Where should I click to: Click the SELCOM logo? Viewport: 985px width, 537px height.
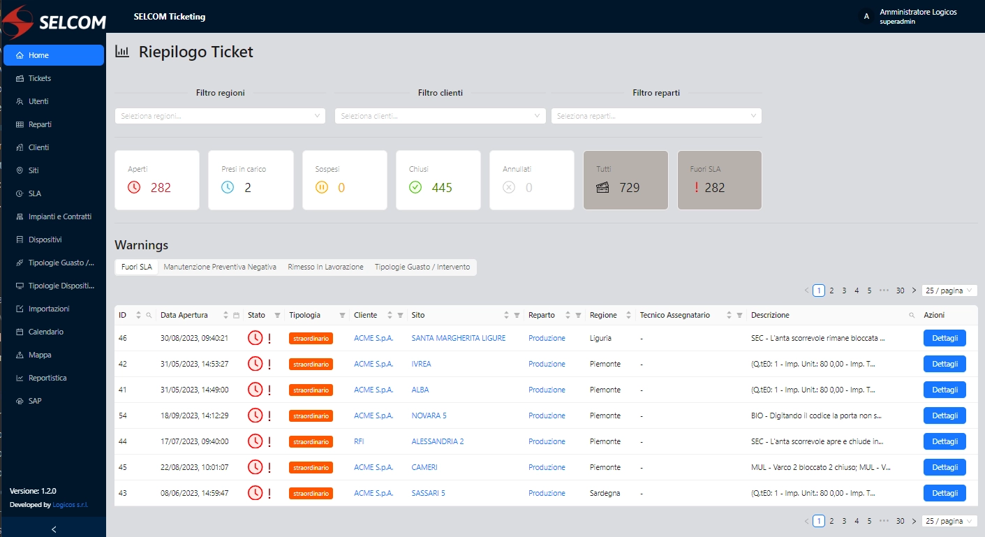pos(54,22)
